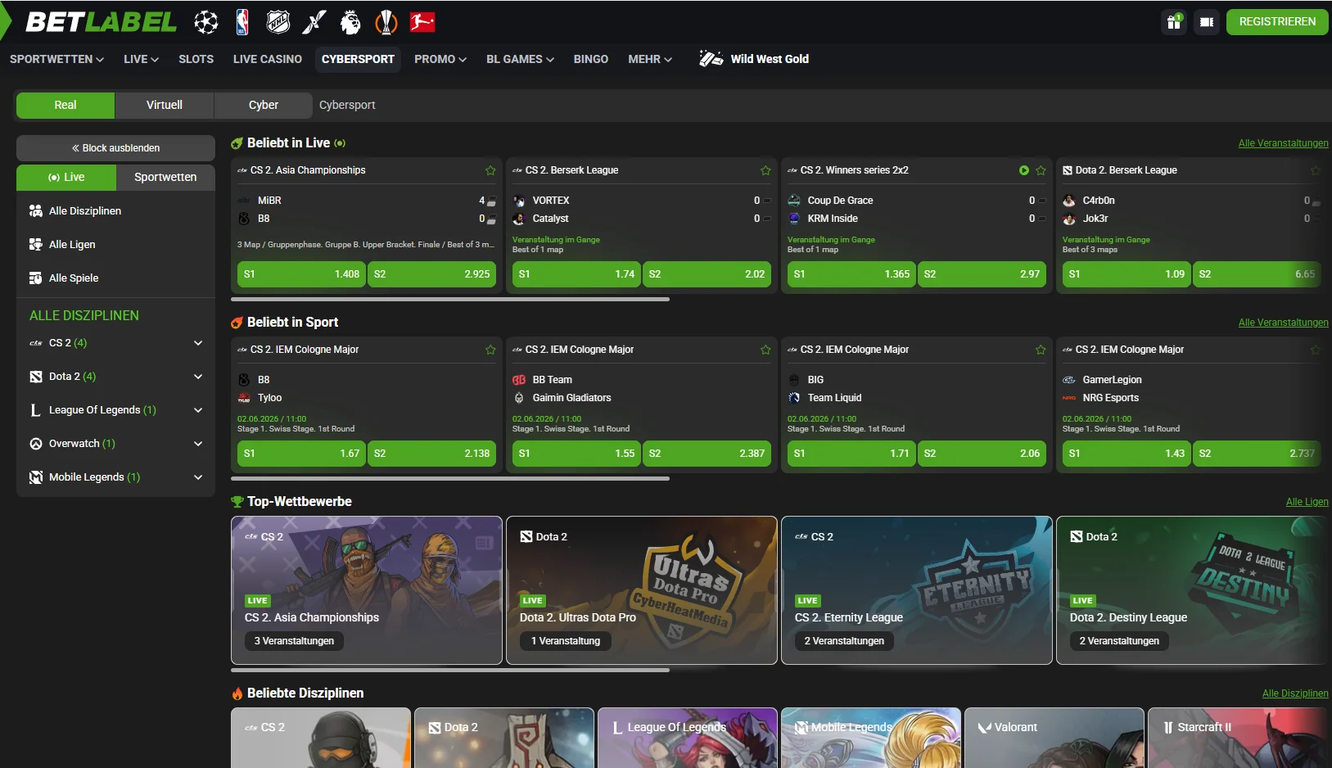Screen dimensions: 1332x768
Task: Favorite the Coup De Grace vs KRM Inside match
Action: pyautogui.click(x=1041, y=170)
